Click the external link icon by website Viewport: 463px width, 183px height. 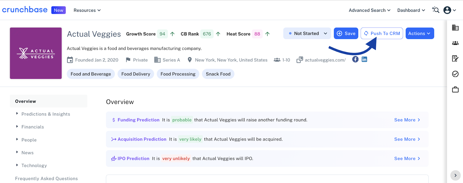300,60
